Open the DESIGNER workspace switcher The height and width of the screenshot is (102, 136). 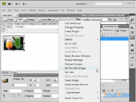pyautogui.click(x=82, y=4)
